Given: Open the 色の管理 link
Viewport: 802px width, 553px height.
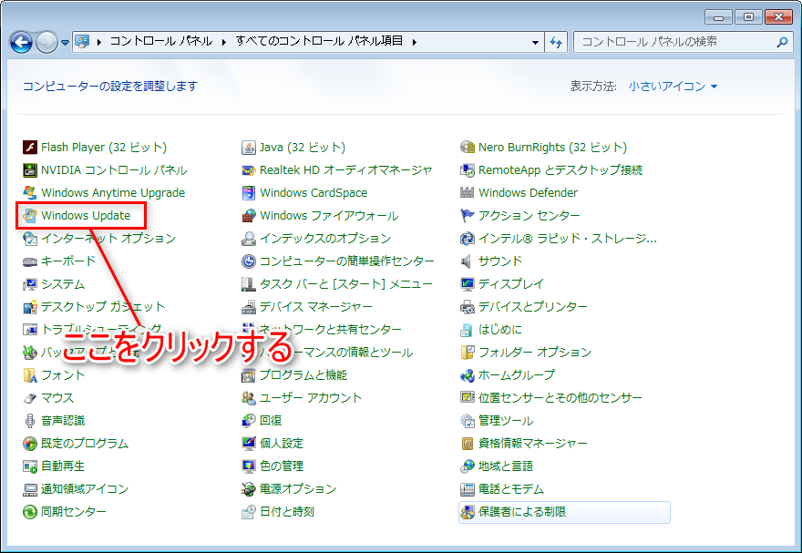Looking at the screenshot, I should coord(282,466).
